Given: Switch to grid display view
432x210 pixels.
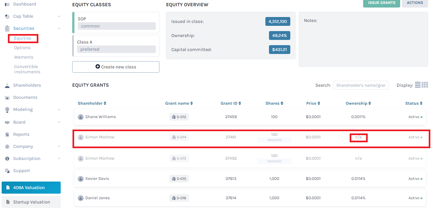Looking at the screenshot, I should tap(424, 85).
